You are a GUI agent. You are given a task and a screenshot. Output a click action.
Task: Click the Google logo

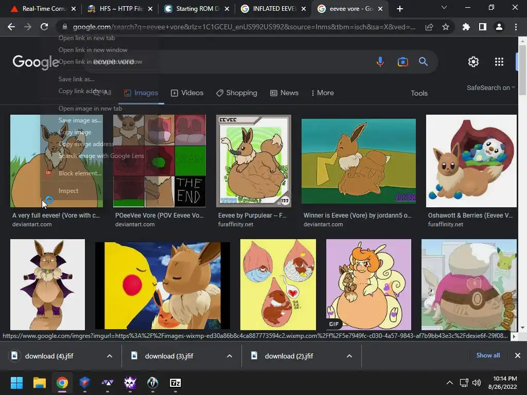36,62
